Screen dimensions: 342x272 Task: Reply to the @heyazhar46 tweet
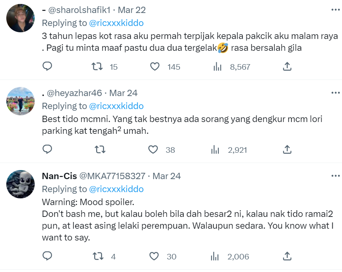[47, 149]
